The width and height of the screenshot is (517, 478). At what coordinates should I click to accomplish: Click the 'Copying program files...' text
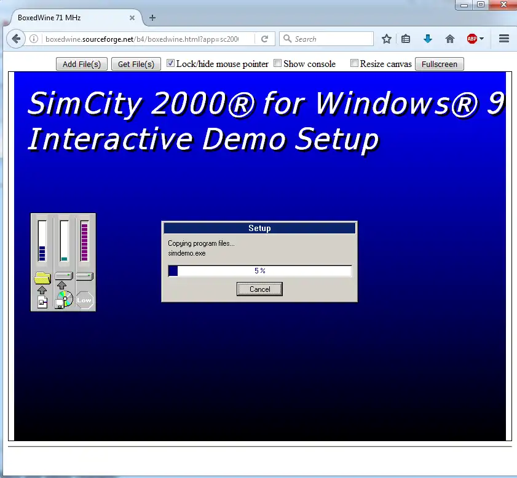[201, 243]
